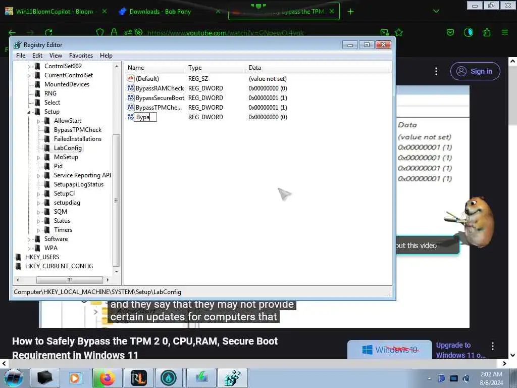Switch to Registry Editor taskbar icon
The height and width of the screenshot is (388, 517).
232,378
